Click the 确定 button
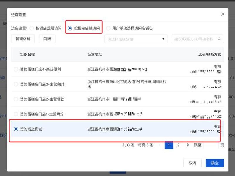The height and width of the screenshot is (176, 235). click(215, 163)
